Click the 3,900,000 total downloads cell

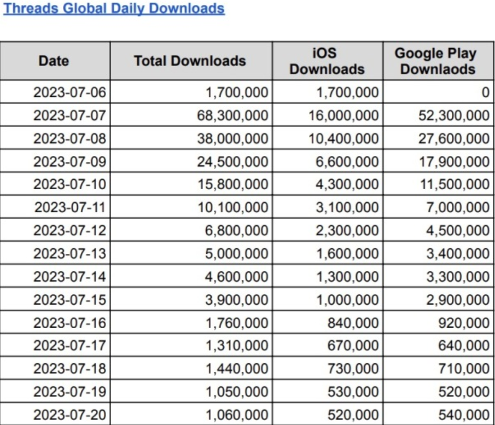(x=191, y=299)
